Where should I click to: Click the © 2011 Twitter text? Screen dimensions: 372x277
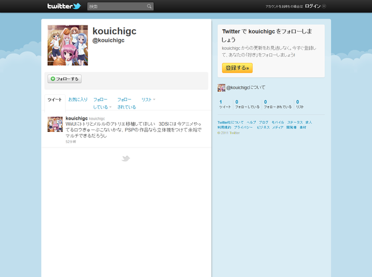(x=228, y=133)
